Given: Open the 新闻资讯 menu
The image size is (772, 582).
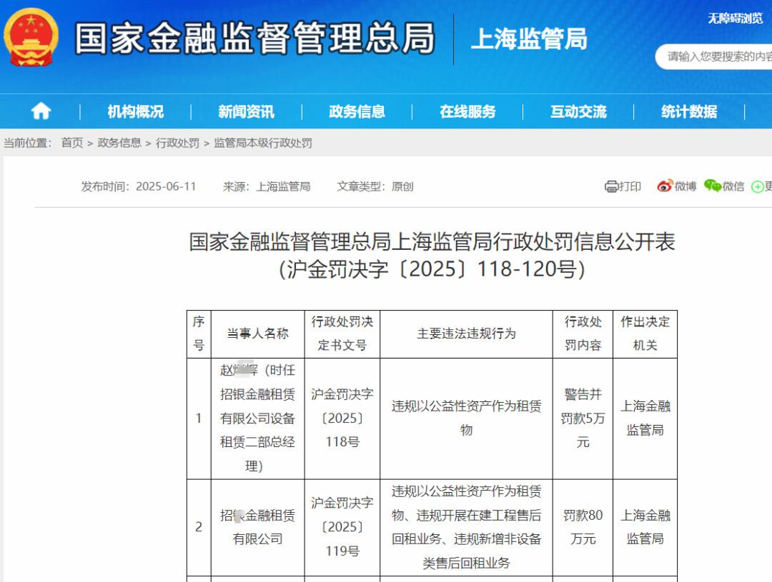Looking at the screenshot, I should click(246, 111).
